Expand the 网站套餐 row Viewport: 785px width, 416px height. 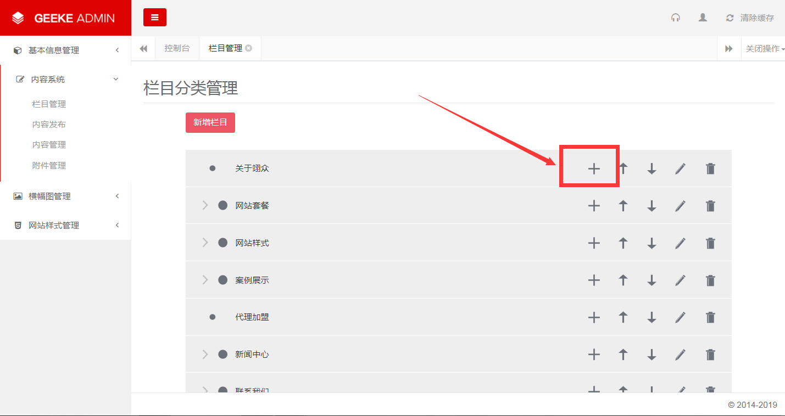(205, 205)
